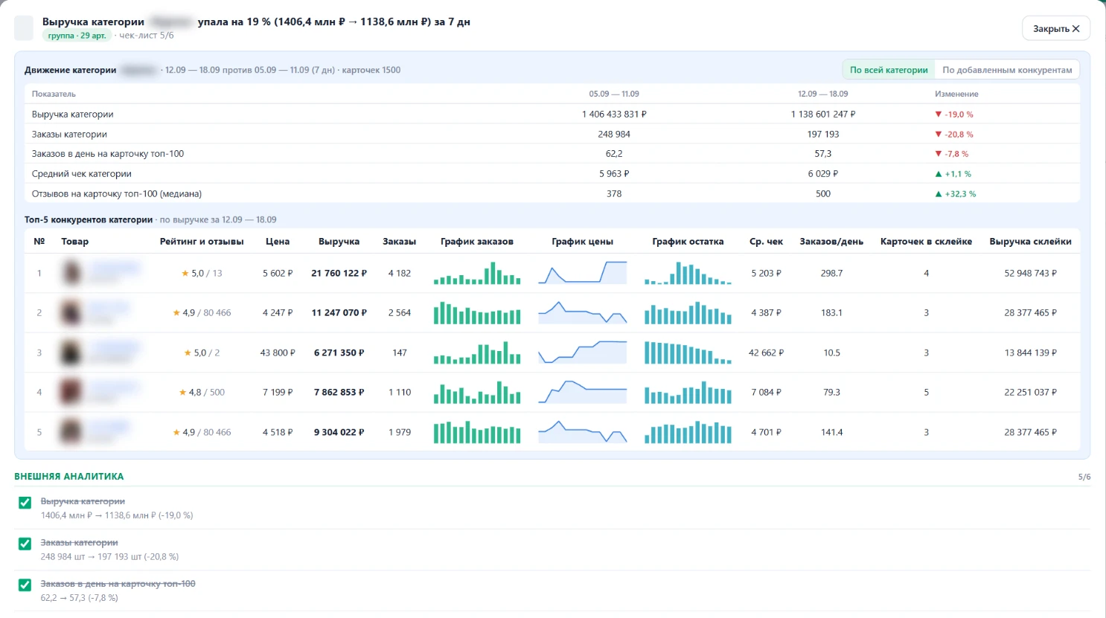Click the red -20,8 % change indicator
The width and height of the screenshot is (1106, 618).
coord(954,135)
